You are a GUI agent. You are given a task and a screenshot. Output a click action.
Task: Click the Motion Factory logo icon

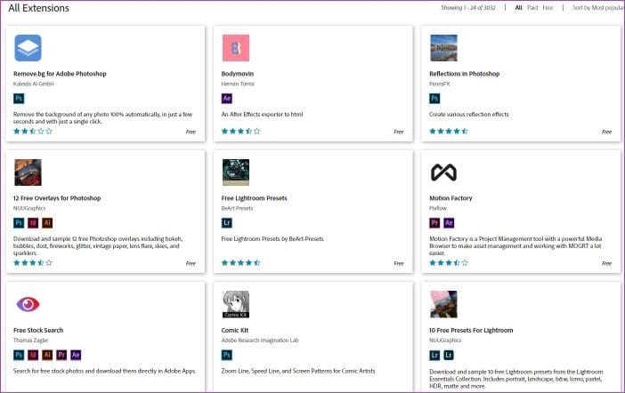coord(443,172)
